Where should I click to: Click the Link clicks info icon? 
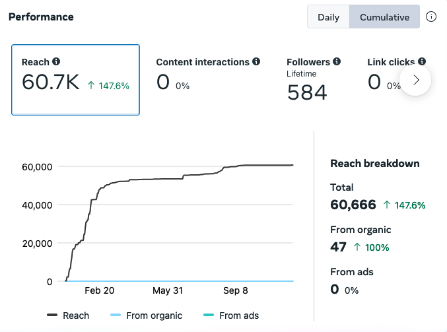click(x=422, y=61)
